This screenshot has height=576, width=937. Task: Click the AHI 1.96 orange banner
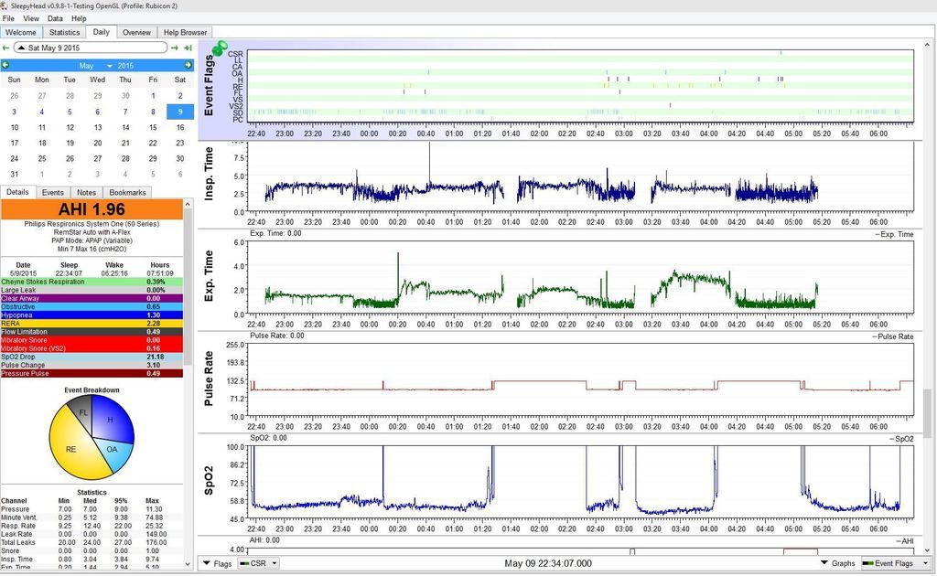pyautogui.click(x=92, y=209)
